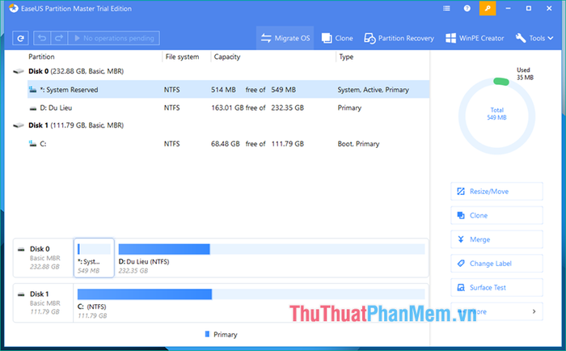Screen dimensions: 566x351
Task: Select the System Reserved partition row
Action: (228, 90)
